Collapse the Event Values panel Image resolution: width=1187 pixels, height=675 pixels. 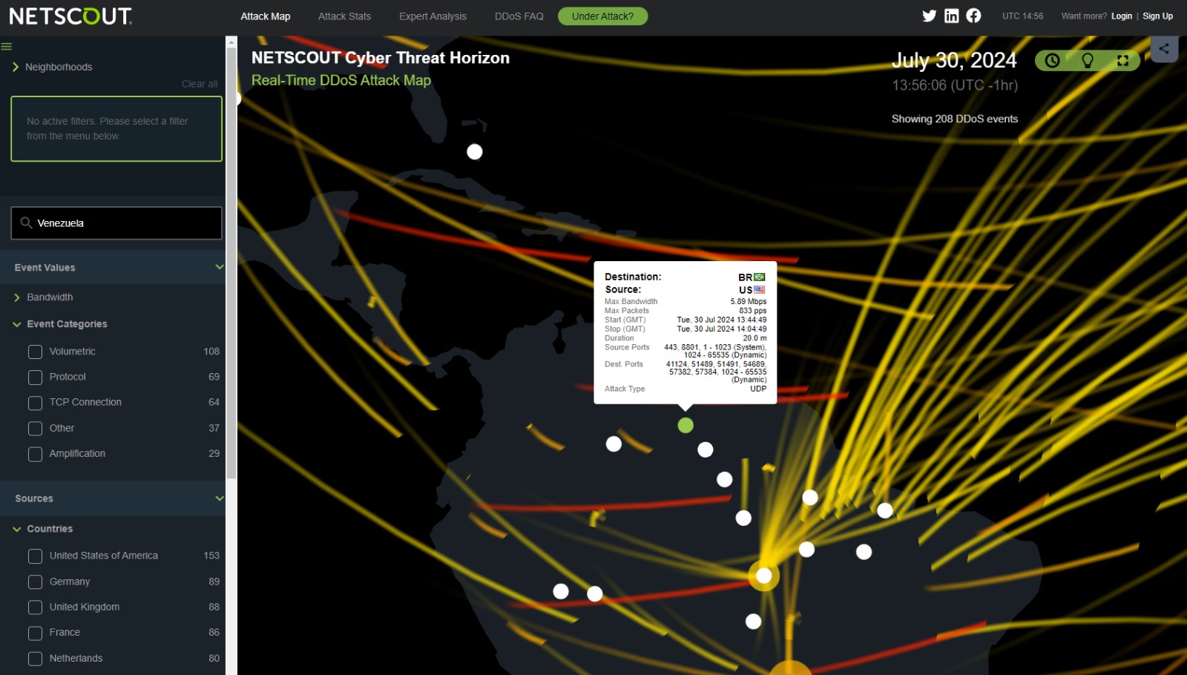[220, 267]
